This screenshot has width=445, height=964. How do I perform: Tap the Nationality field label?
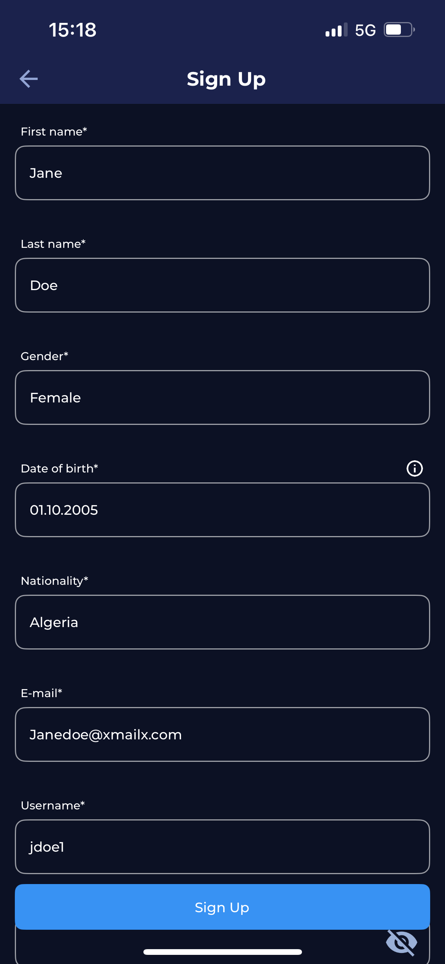tap(54, 581)
